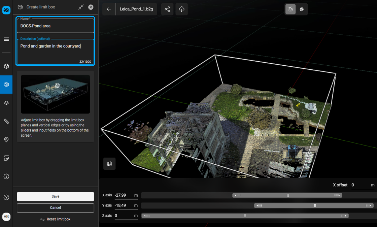Select the measurement ruler sidebar icon

click(x=6, y=121)
